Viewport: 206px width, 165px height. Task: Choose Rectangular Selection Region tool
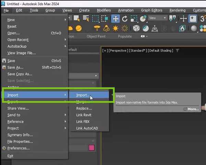[x=95, y=19]
